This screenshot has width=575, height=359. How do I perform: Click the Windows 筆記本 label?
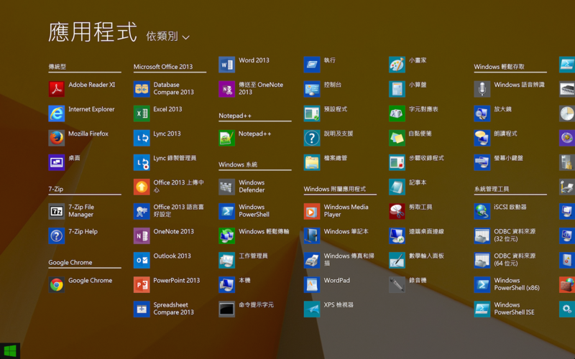[x=346, y=231]
